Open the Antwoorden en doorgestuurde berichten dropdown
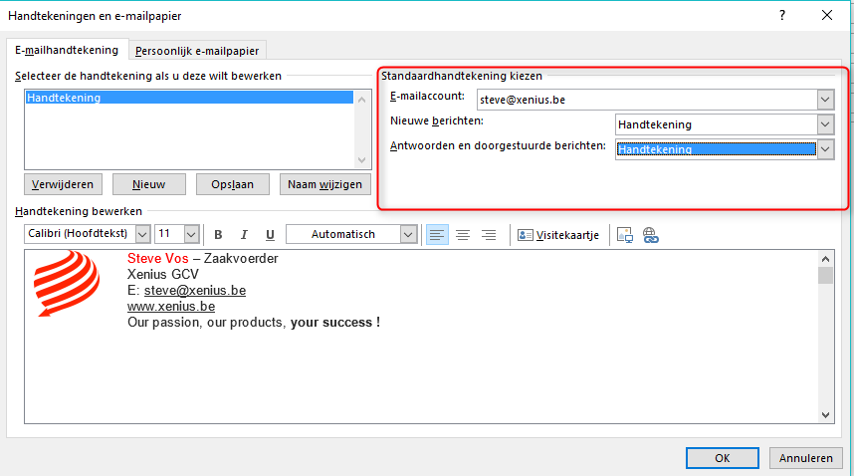 coord(824,149)
